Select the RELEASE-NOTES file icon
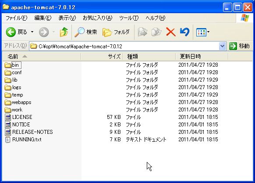The image size is (255, 183). coord(8,132)
